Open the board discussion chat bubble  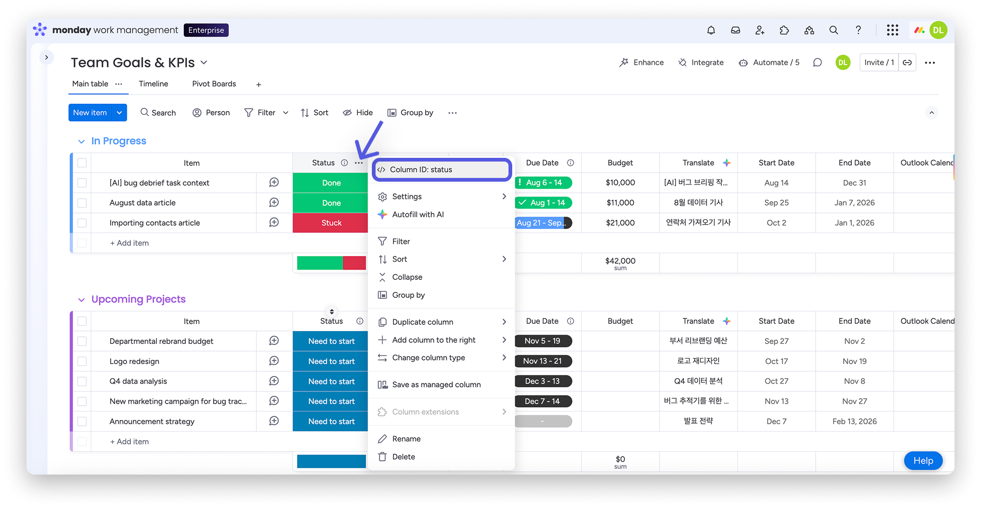[x=817, y=62]
